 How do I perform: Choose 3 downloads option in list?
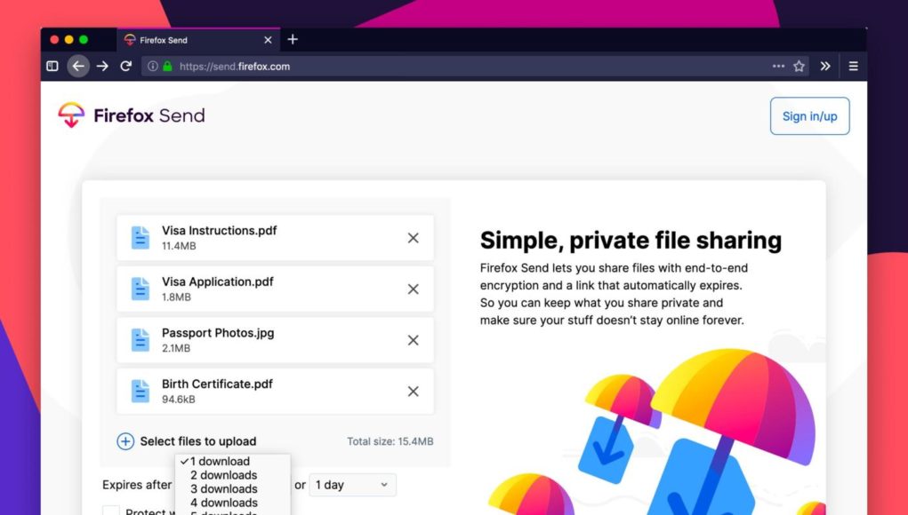[232, 489]
